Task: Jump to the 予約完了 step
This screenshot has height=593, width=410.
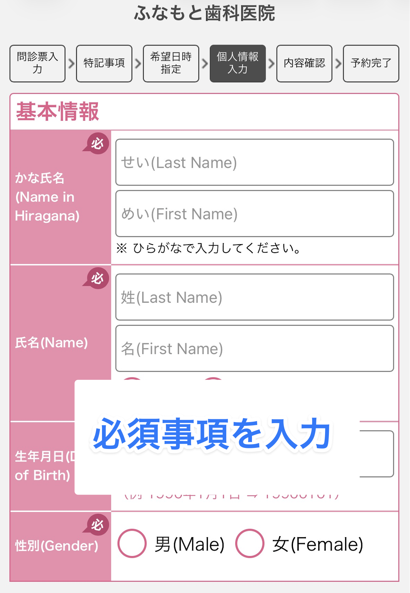Action: pyautogui.click(x=371, y=63)
